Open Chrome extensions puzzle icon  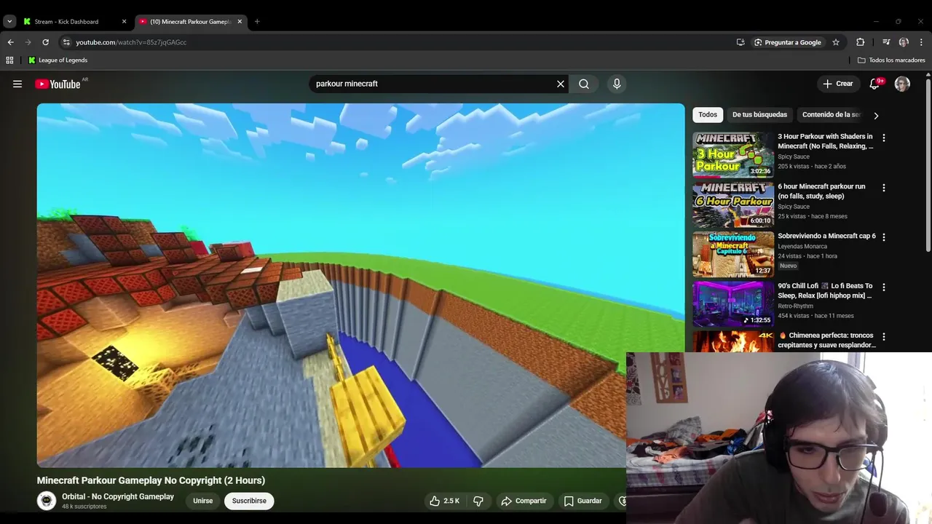pyautogui.click(x=860, y=42)
